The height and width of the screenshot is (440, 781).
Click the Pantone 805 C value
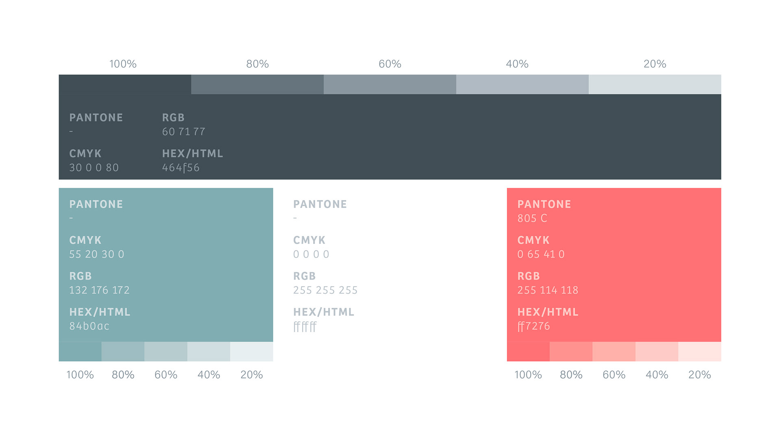coord(532,218)
